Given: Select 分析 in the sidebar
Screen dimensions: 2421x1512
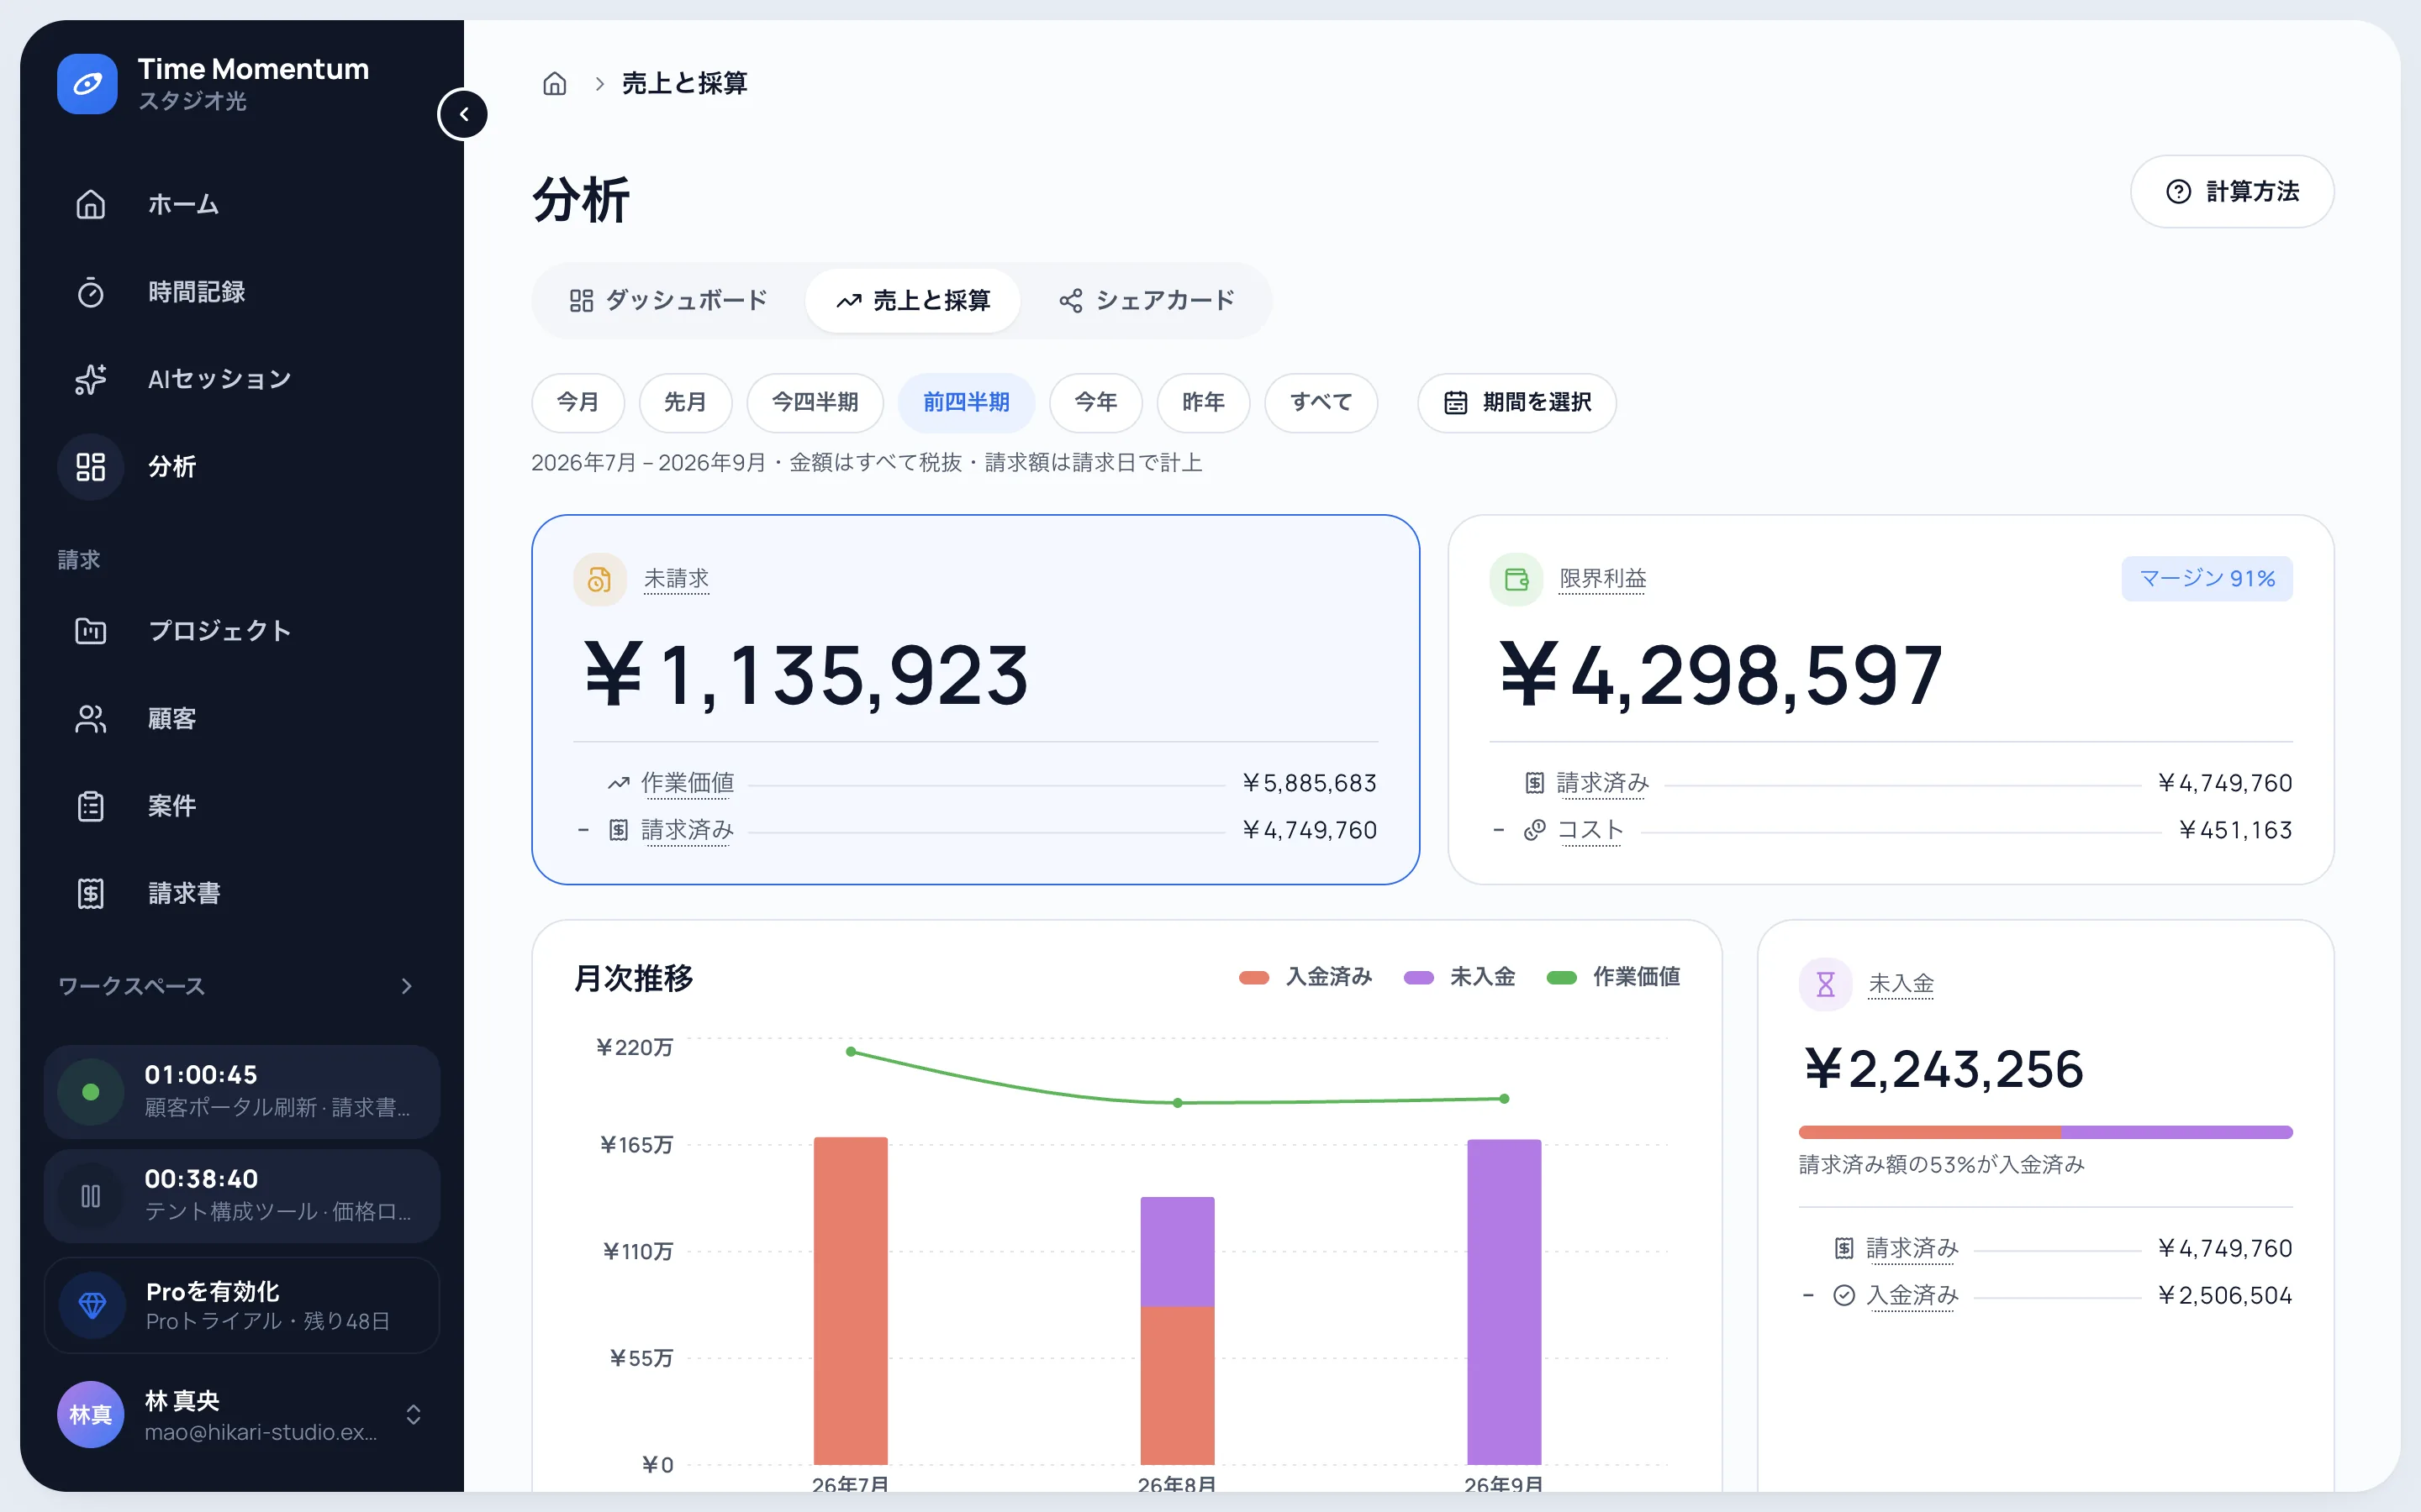Looking at the screenshot, I should click(242, 467).
